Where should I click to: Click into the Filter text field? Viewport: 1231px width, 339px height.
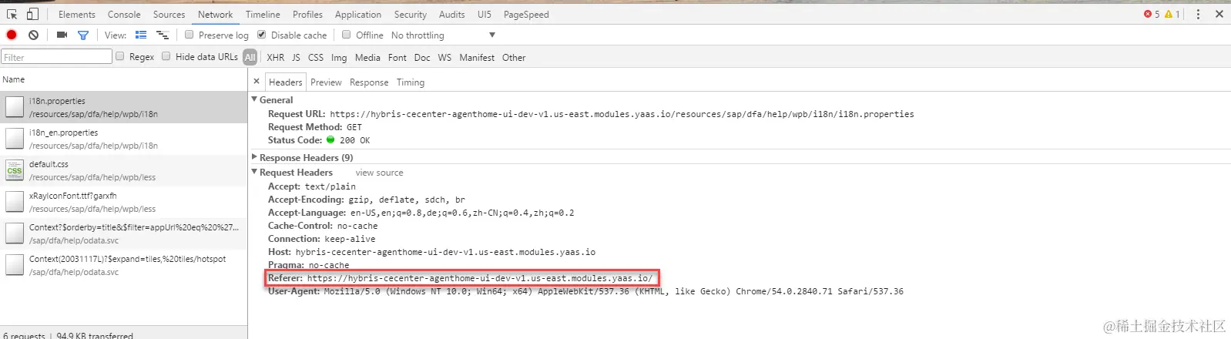[56, 57]
